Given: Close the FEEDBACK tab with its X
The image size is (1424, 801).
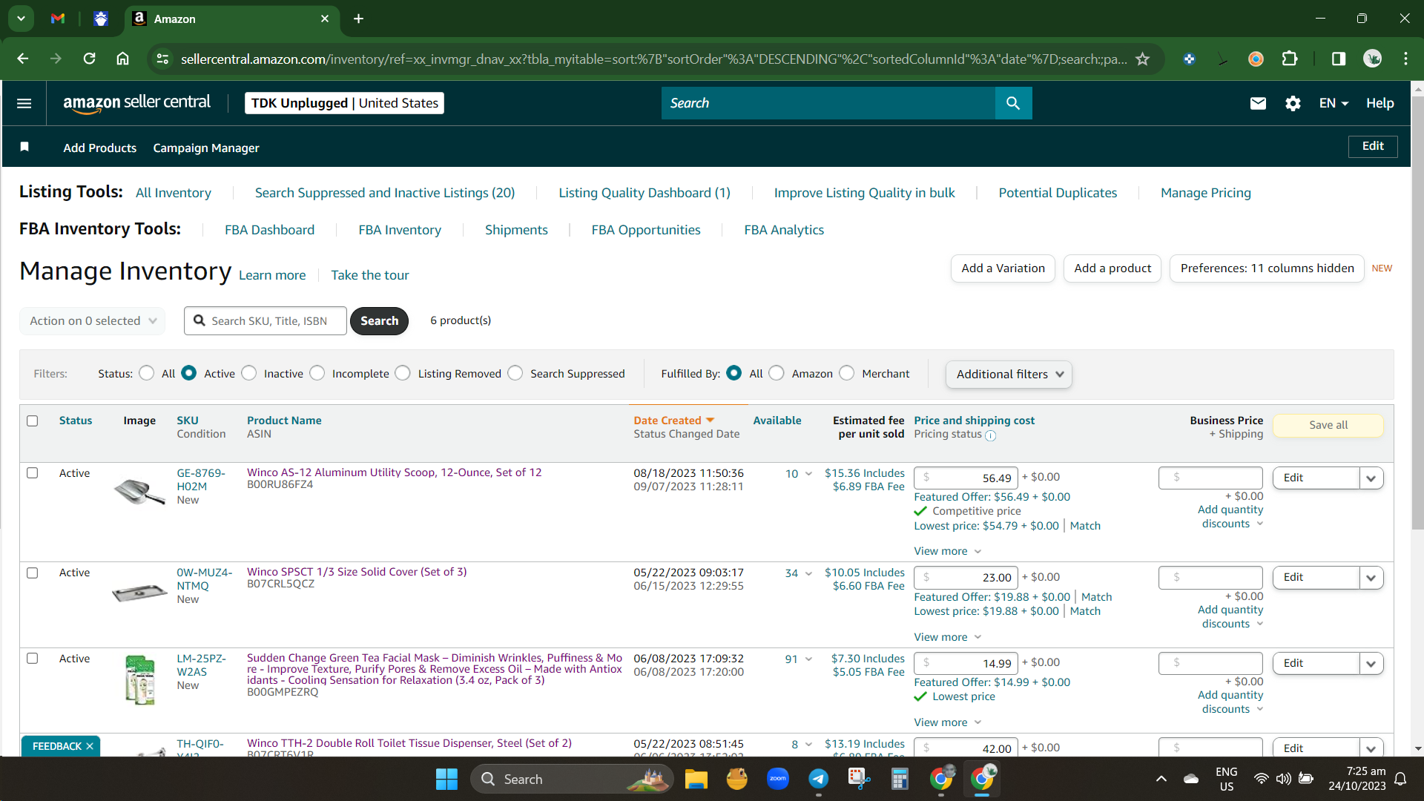Looking at the screenshot, I should 90,746.
